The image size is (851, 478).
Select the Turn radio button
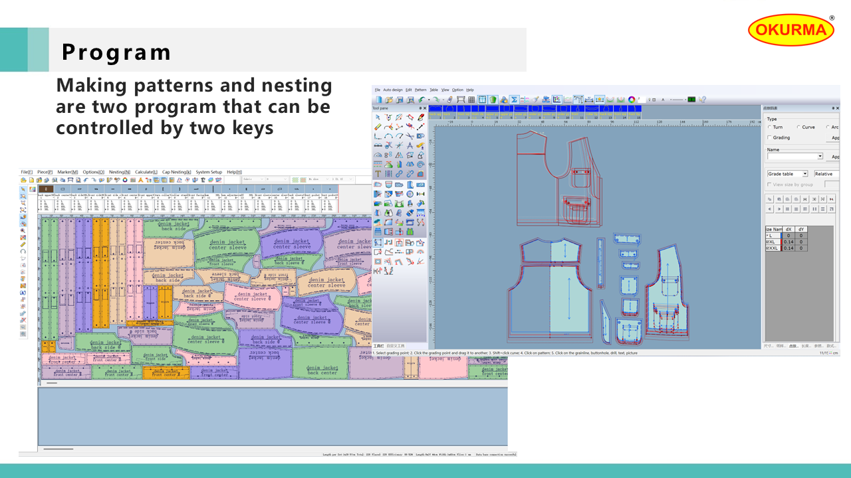click(770, 127)
